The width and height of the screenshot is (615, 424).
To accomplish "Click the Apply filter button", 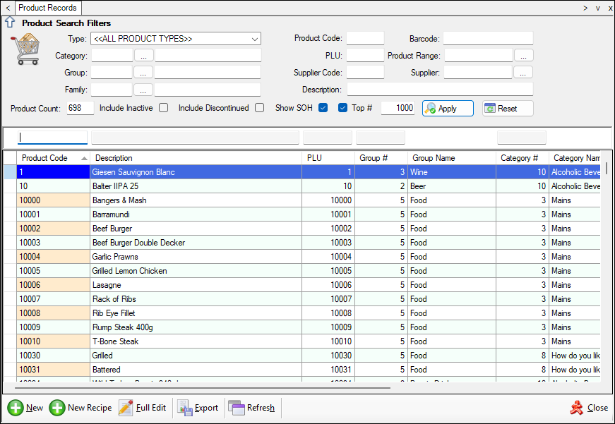I will click(448, 109).
